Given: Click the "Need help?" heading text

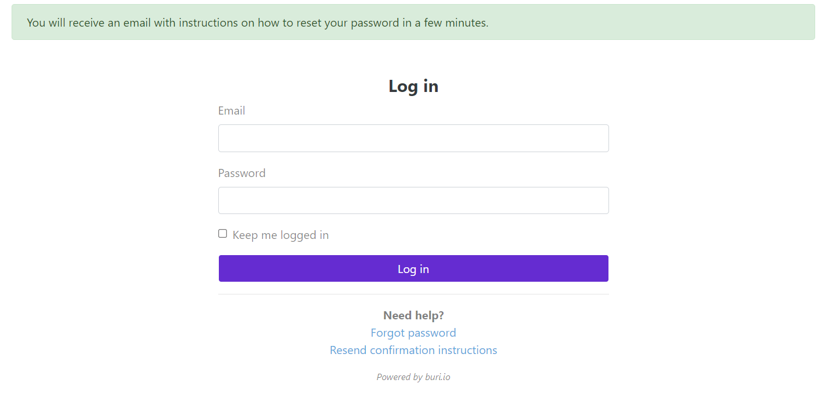Looking at the screenshot, I should [x=413, y=315].
